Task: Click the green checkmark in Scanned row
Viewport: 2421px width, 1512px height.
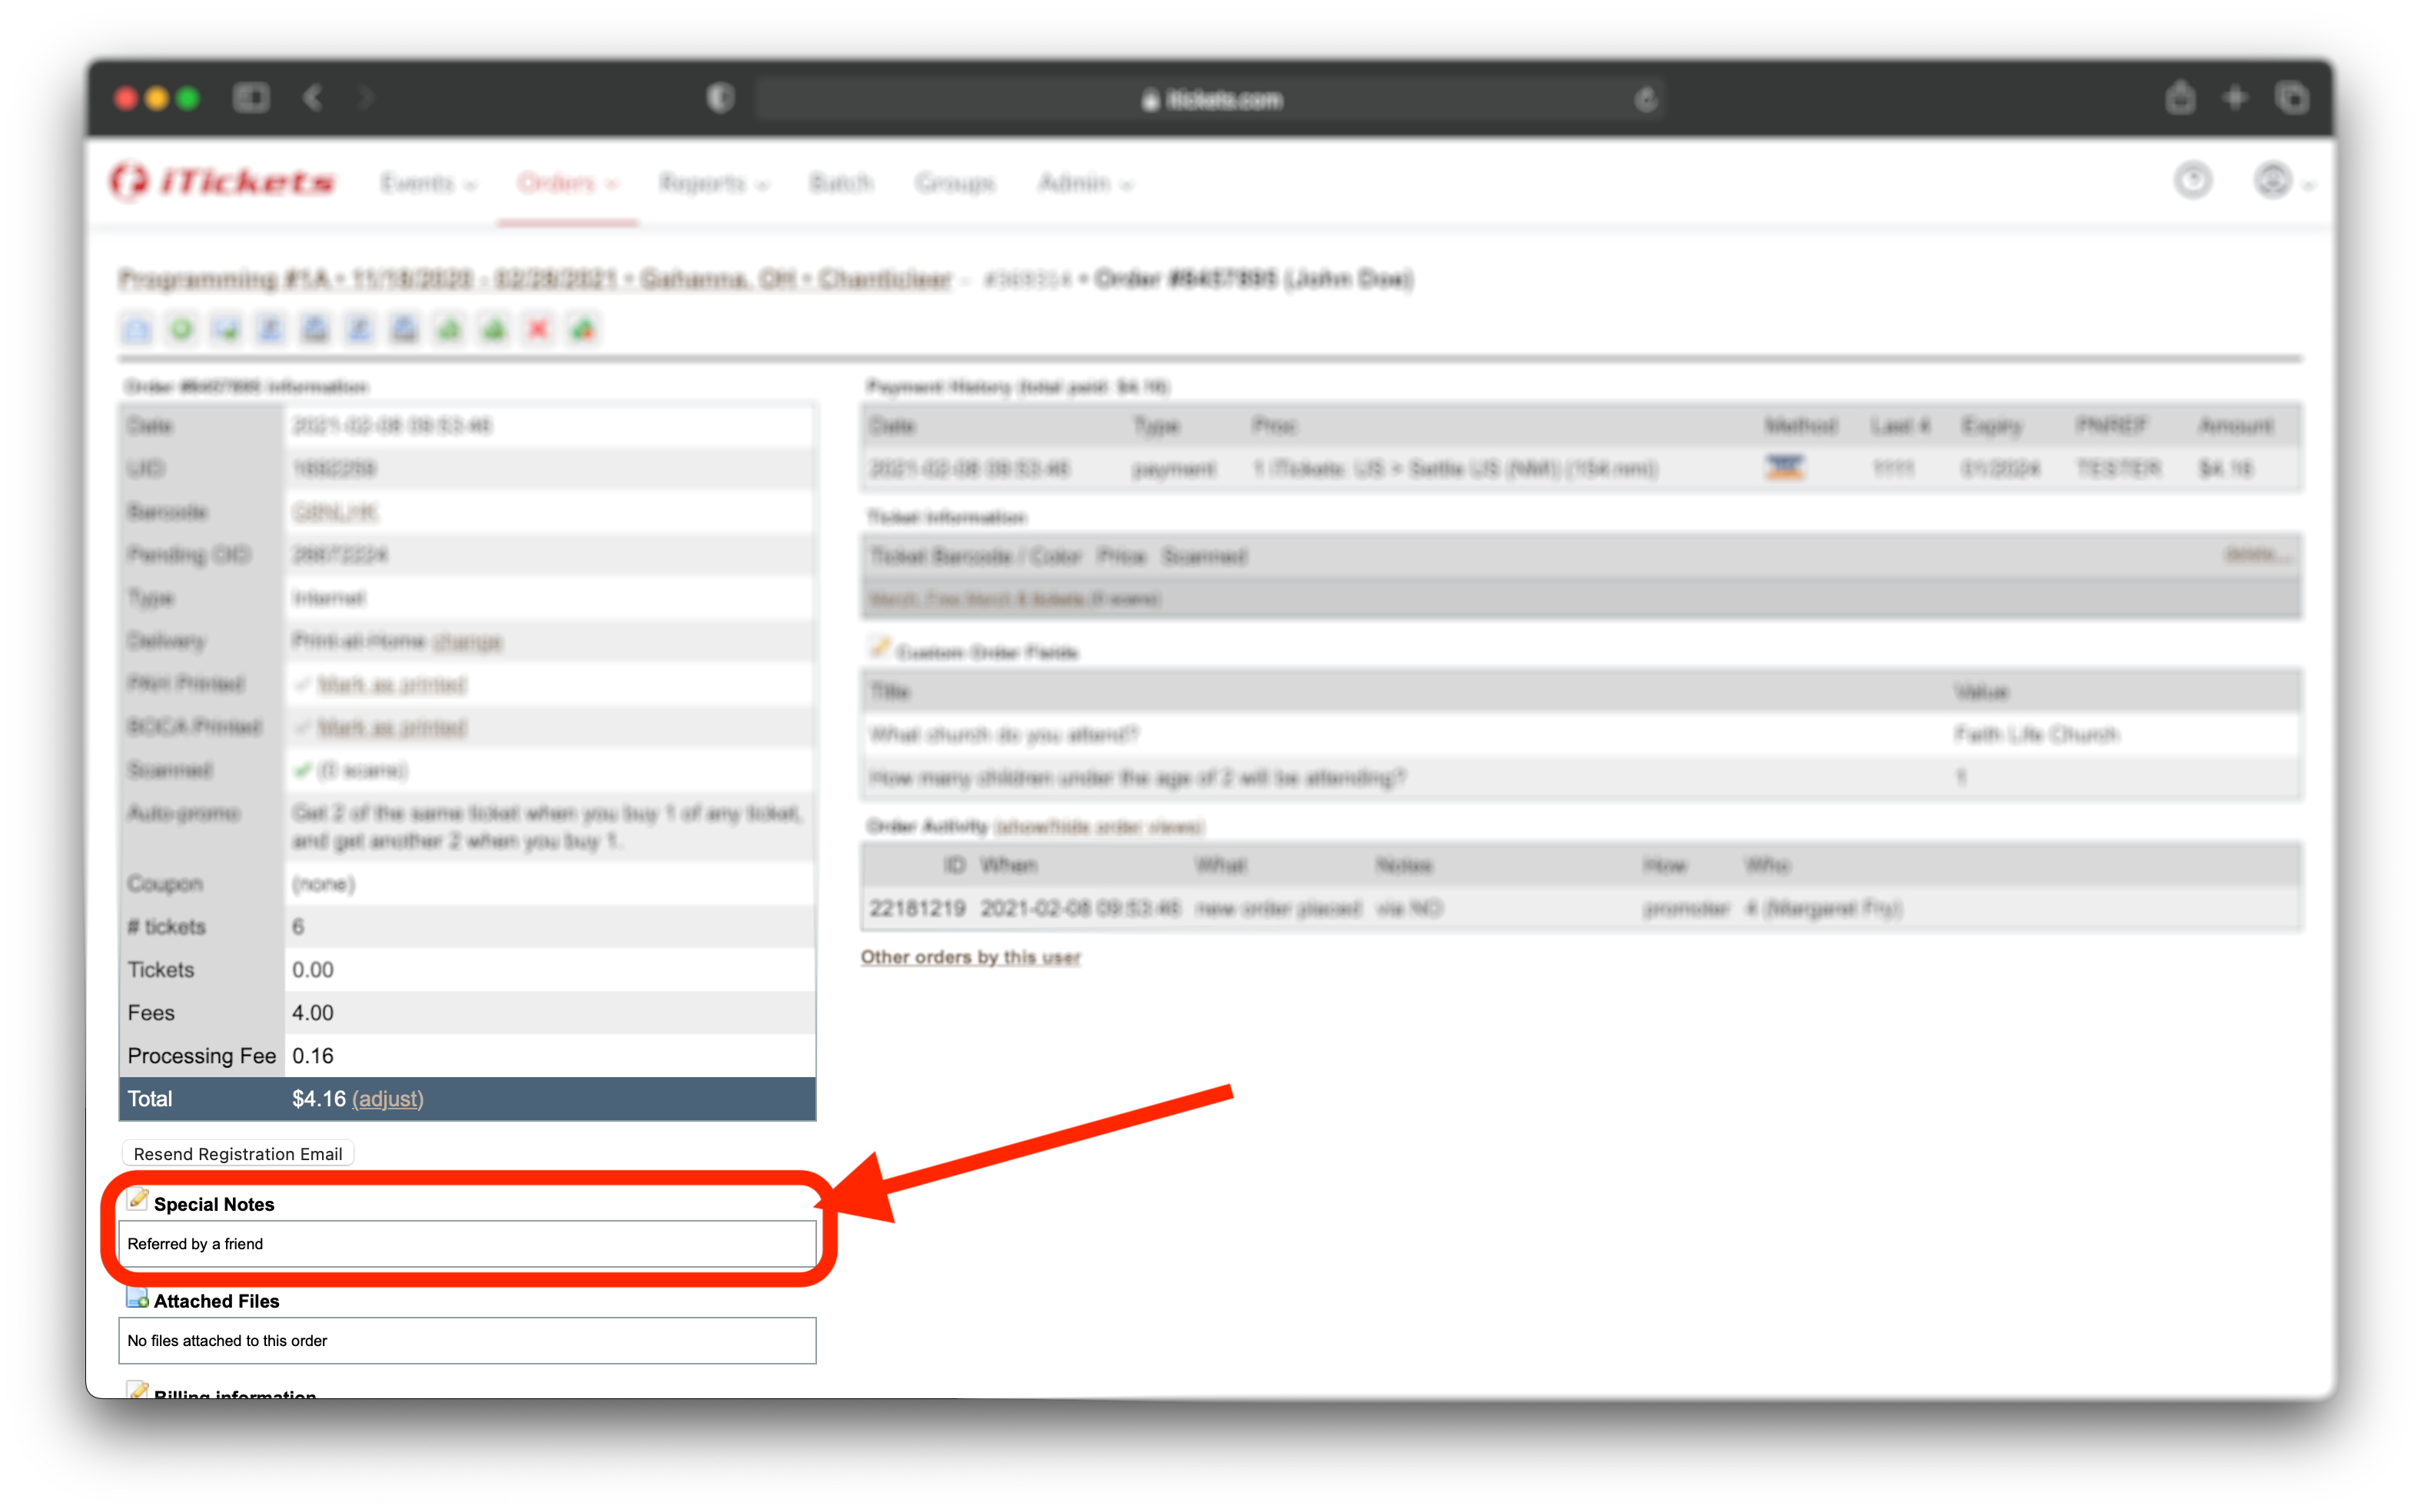Action: click(302, 770)
